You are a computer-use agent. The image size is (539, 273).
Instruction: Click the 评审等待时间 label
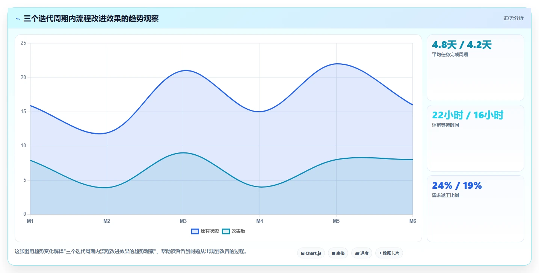click(445, 125)
